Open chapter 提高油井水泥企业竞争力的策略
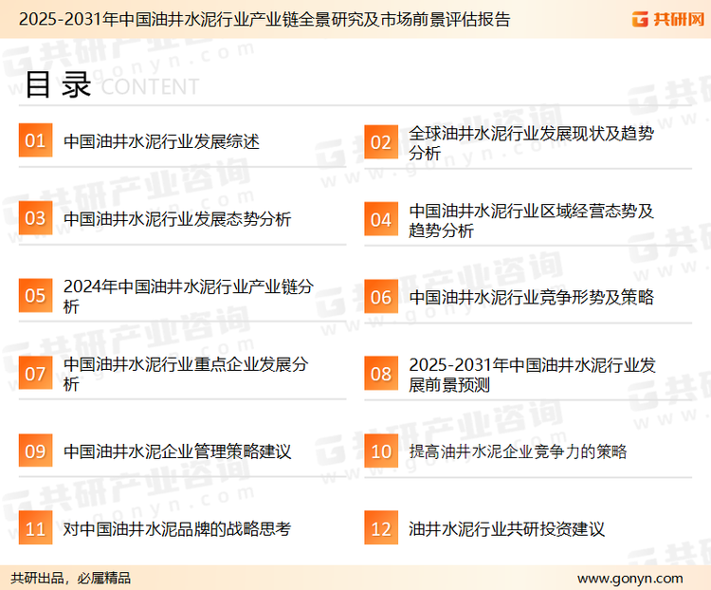The width and height of the screenshot is (711, 590). [518, 452]
